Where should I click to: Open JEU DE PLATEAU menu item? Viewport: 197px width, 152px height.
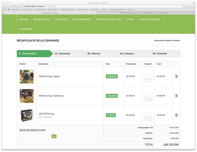point(42,19)
